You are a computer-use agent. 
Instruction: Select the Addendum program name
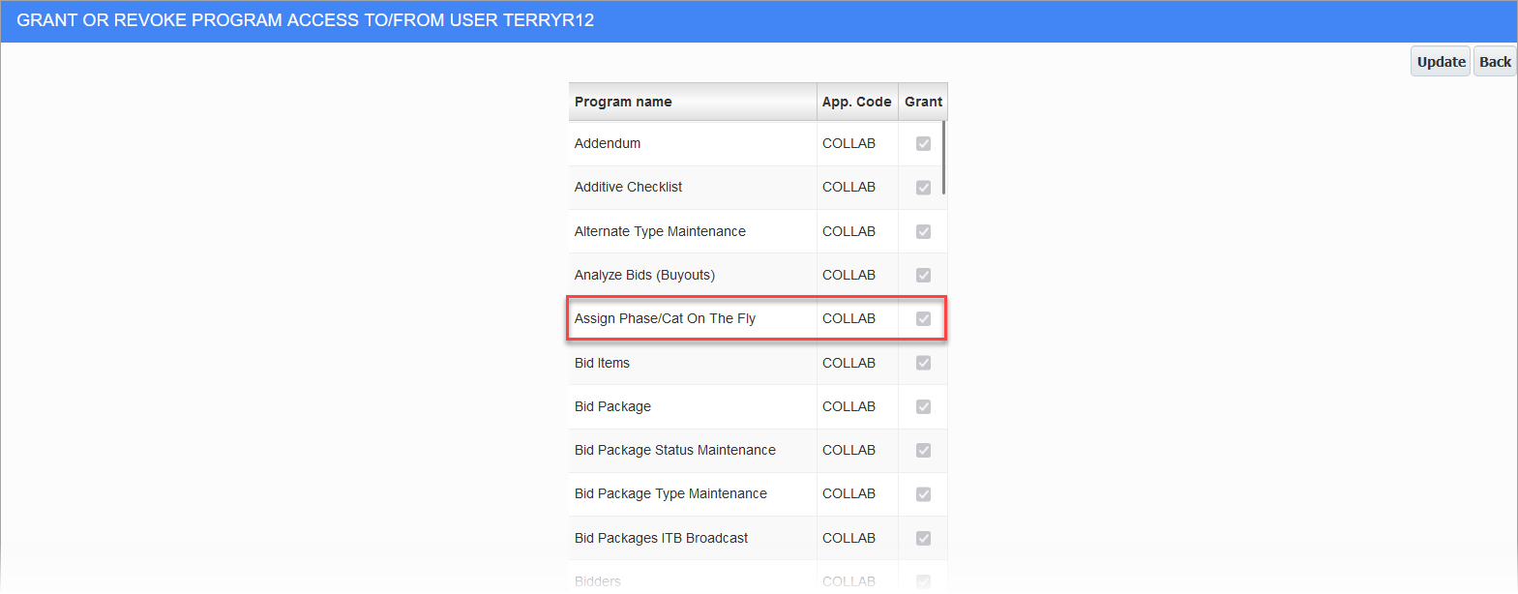point(608,143)
